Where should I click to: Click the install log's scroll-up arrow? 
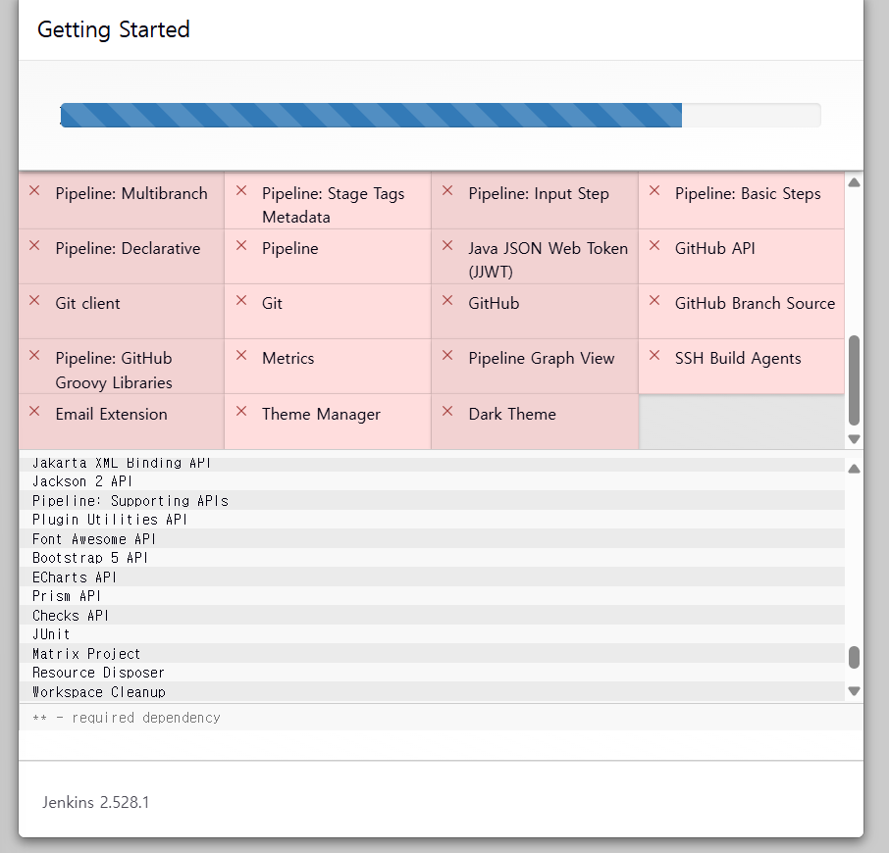tap(854, 469)
